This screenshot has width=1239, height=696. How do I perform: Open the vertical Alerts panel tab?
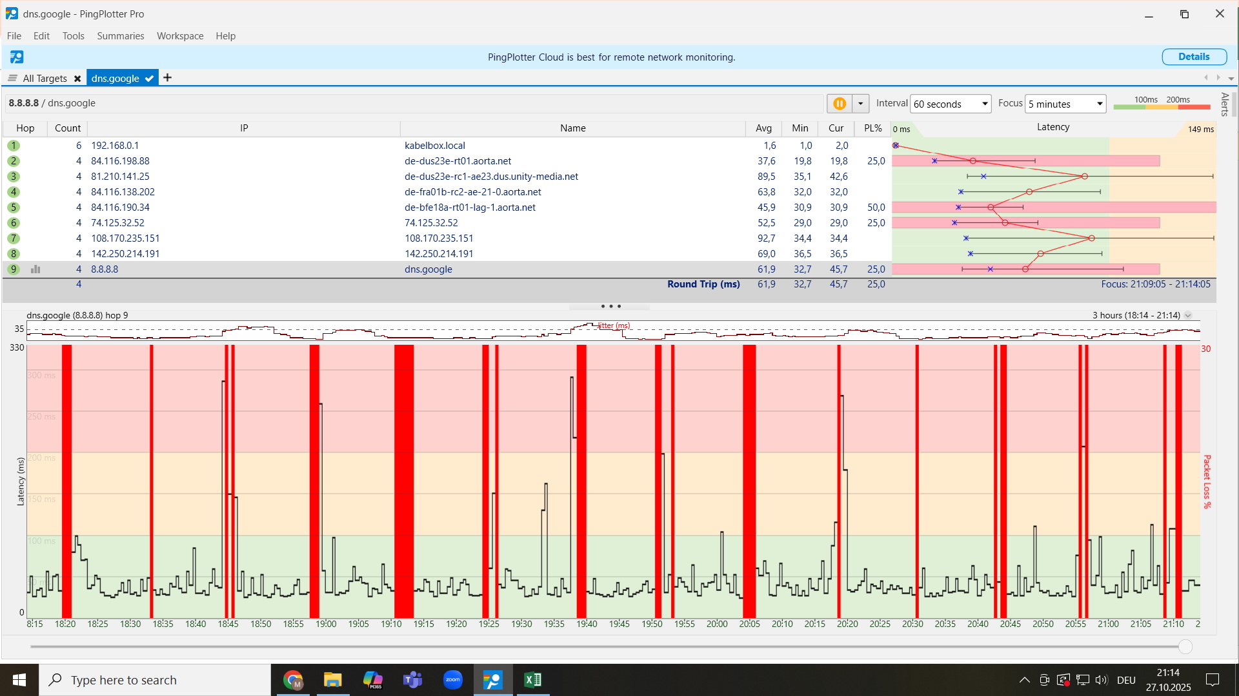click(1224, 104)
